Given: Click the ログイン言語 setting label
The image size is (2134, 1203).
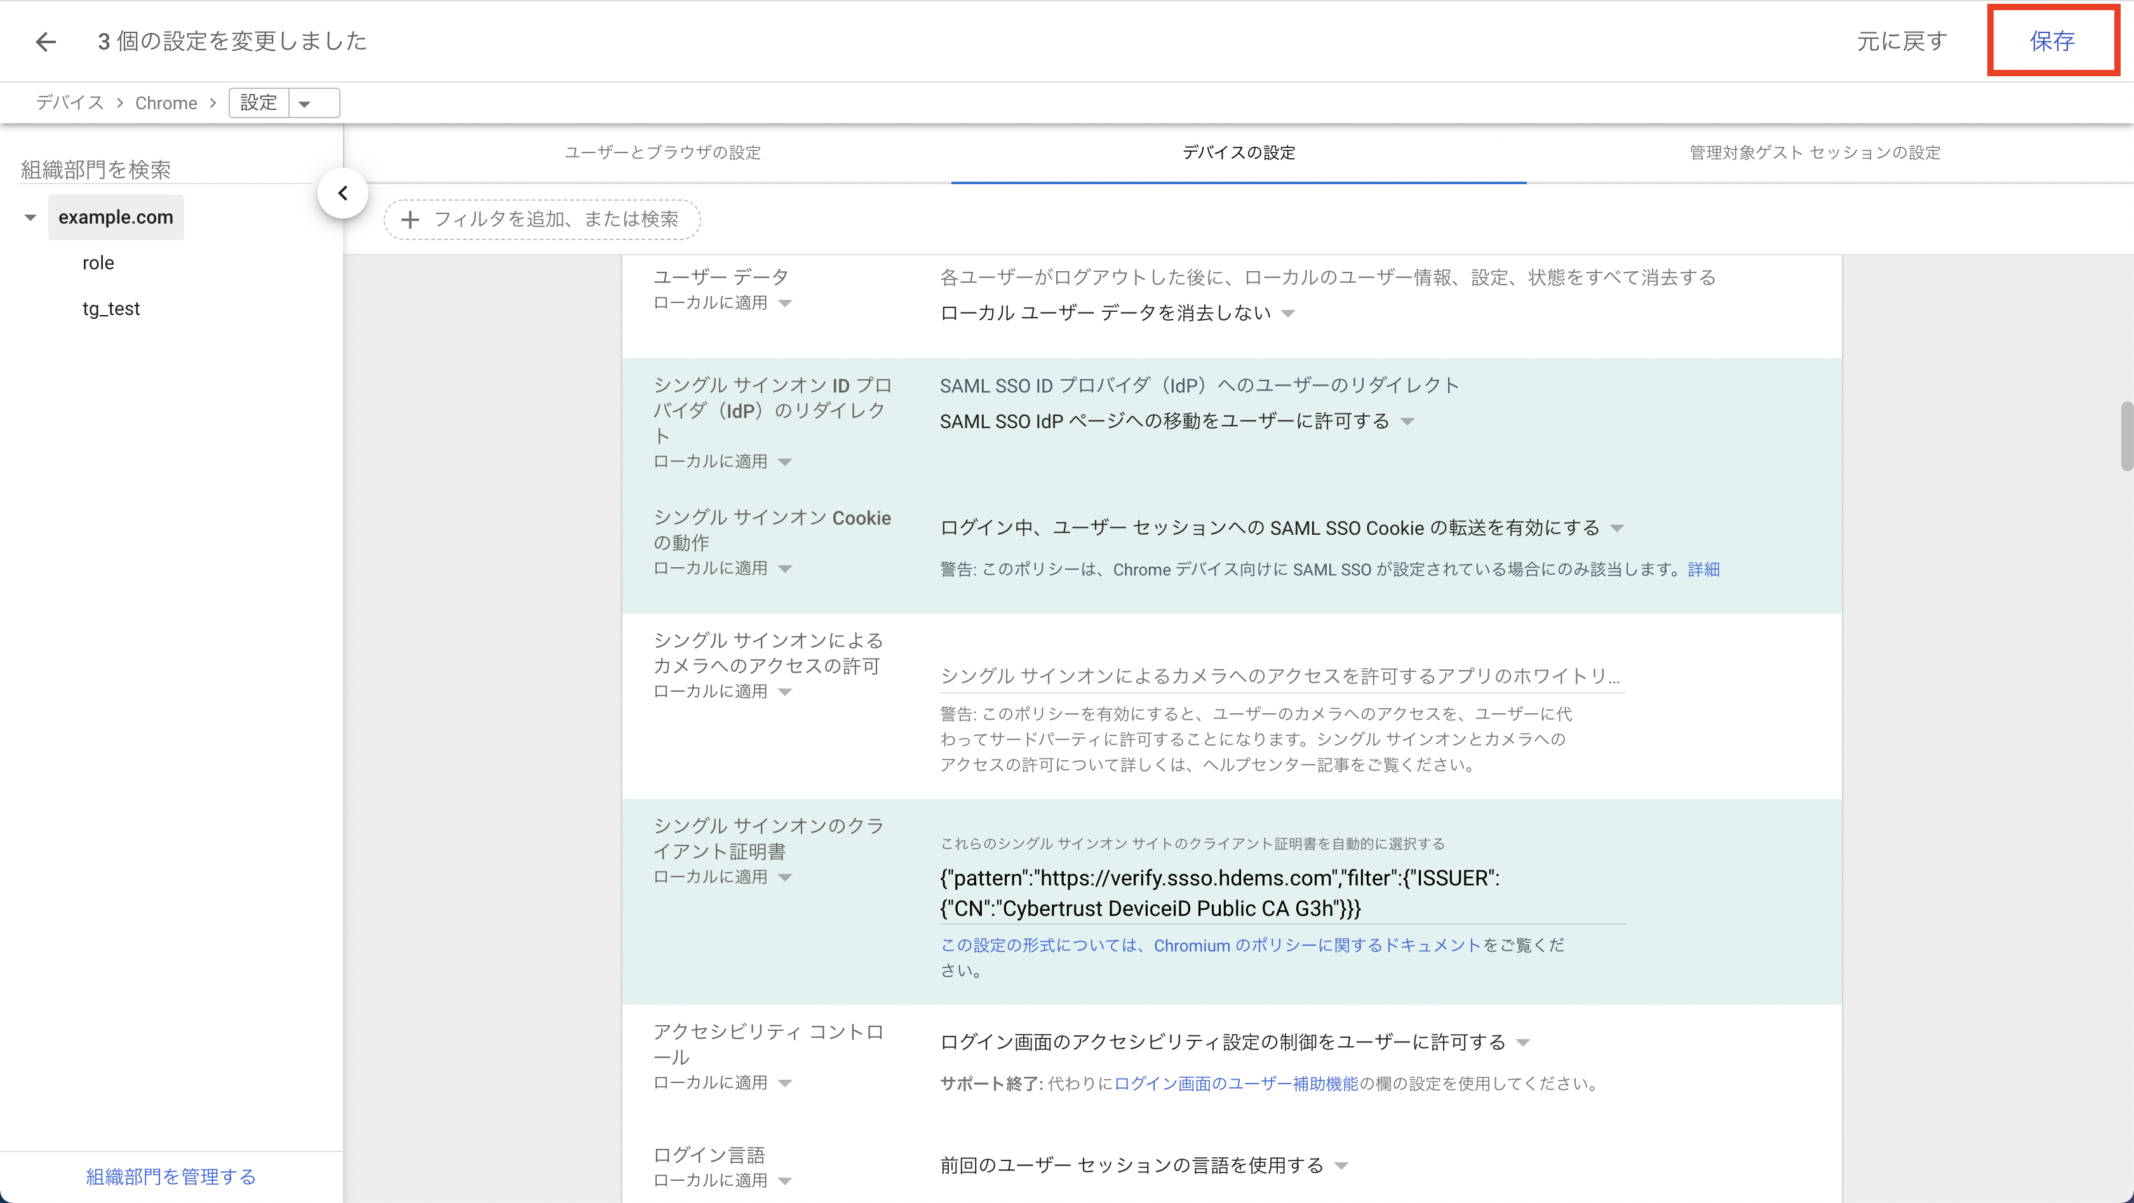Looking at the screenshot, I should click(x=709, y=1155).
